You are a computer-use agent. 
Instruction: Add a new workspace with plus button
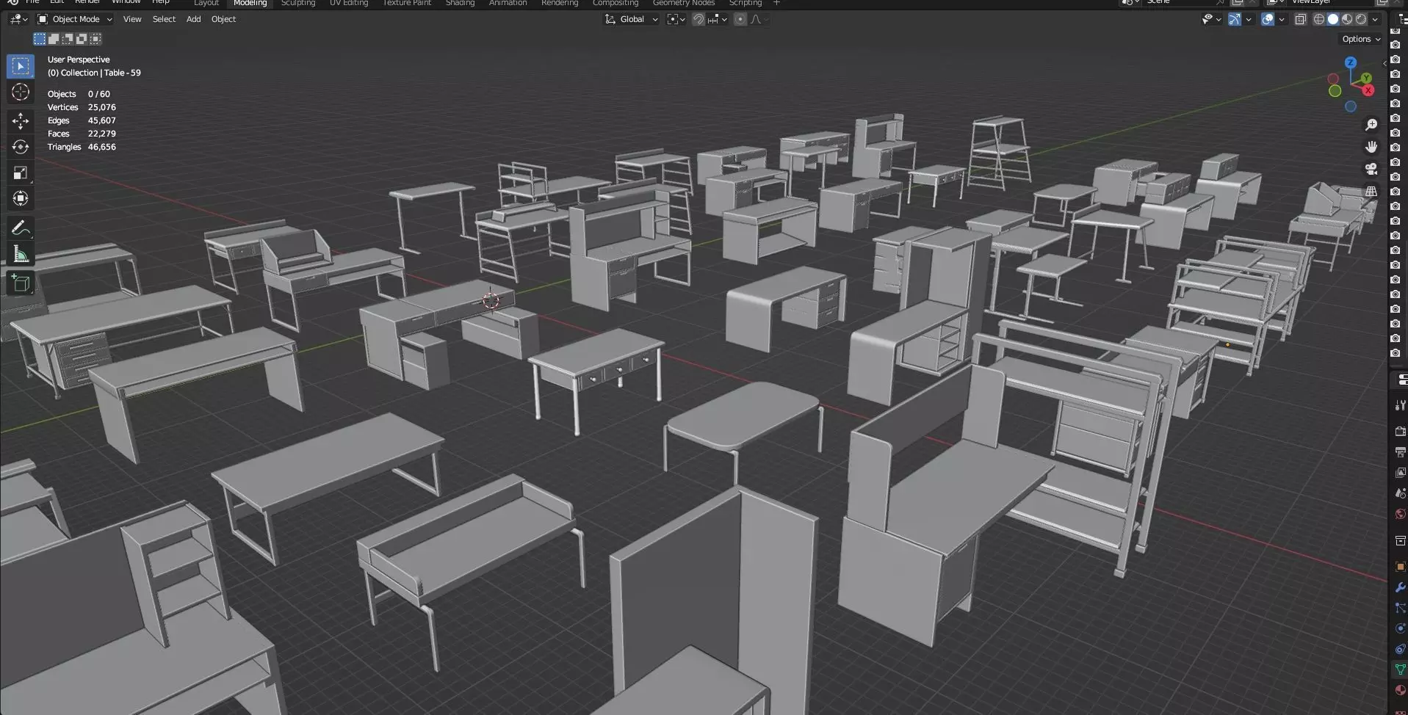[776, 3]
